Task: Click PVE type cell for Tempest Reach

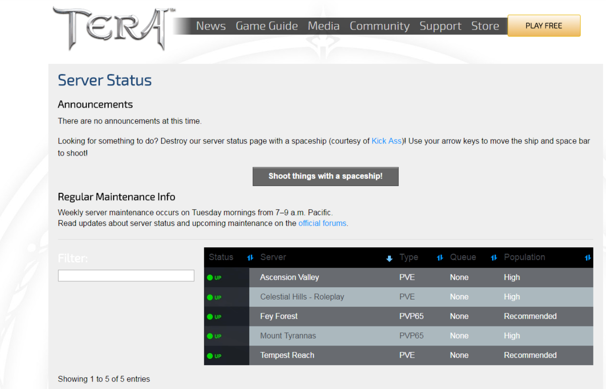Action: pos(407,355)
